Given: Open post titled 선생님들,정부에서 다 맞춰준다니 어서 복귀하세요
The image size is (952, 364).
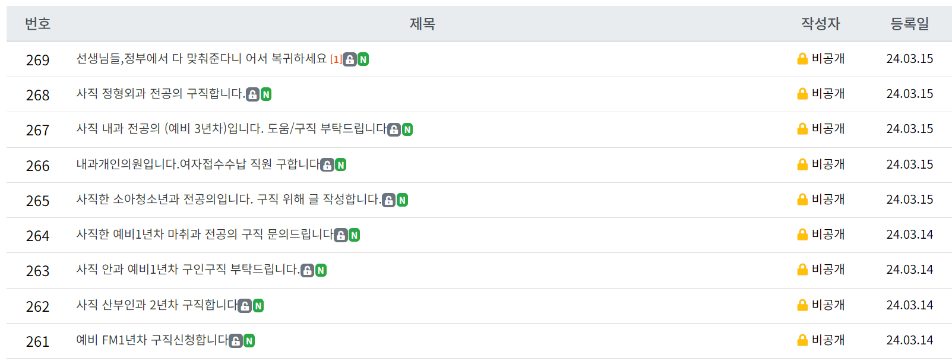Looking at the screenshot, I should (x=201, y=59).
